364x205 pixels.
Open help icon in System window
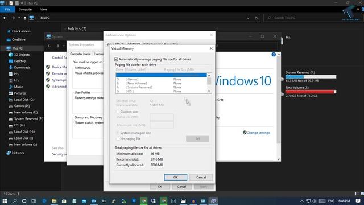[x=274, y=55]
